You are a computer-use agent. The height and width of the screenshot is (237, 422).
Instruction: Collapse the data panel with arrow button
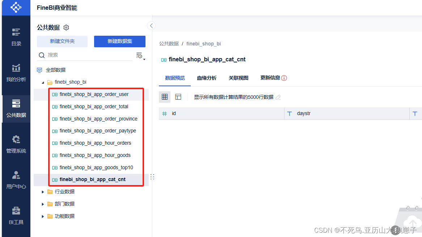click(151, 26)
